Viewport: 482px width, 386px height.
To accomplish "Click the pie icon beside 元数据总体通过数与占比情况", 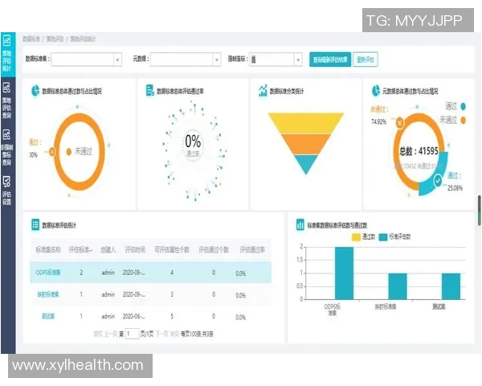I will tap(375, 91).
